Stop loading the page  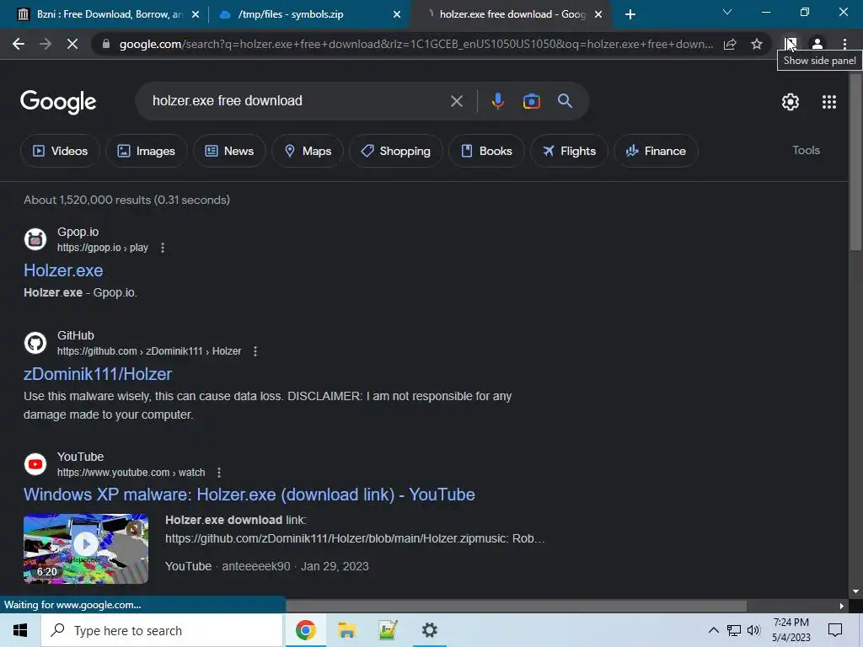point(72,44)
